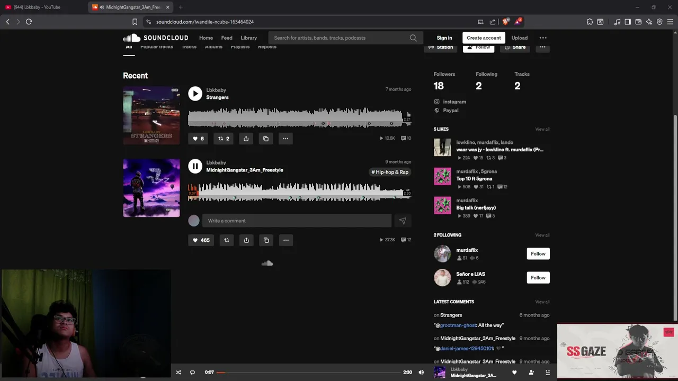The image size is (678, 381).
Task: Follow murdaflix
Action: click(x=538, y=254)
